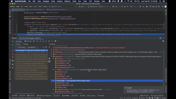This screenshot has width=176, height=99.
Task: Click View Breakpoints red double-circle icon
Action: click(x=13, y=54)
